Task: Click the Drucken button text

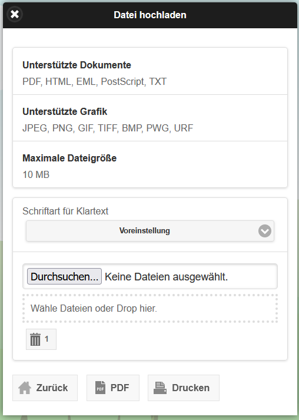Action: coord(191,388)
